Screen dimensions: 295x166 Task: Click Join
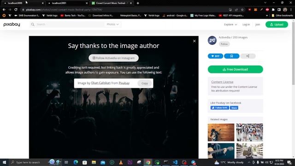pyautogui.click(x=258, y=24)
